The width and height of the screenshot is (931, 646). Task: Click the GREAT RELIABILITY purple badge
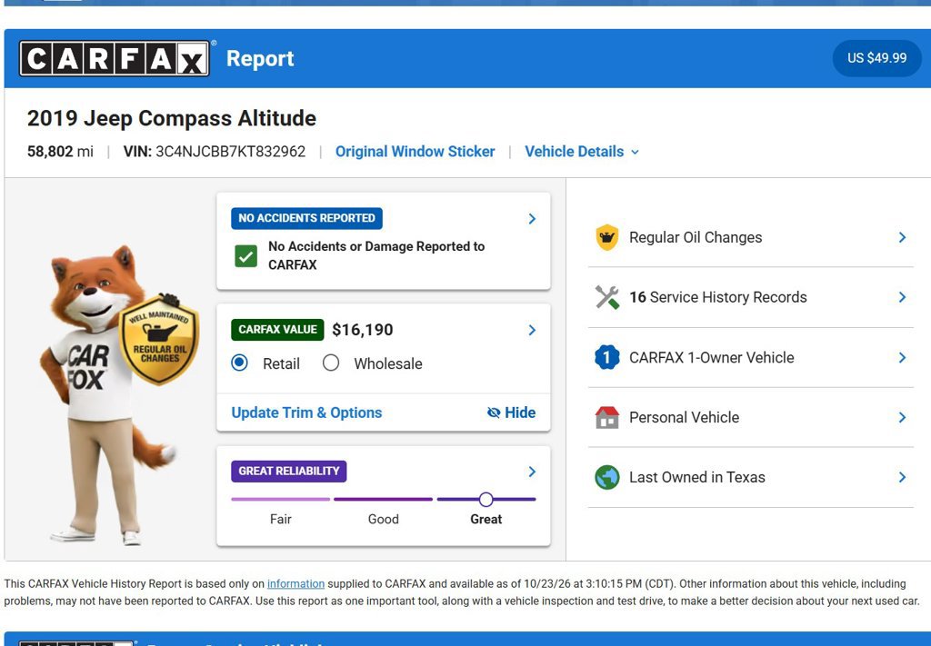pyautogui.click(x=288, y=471)
